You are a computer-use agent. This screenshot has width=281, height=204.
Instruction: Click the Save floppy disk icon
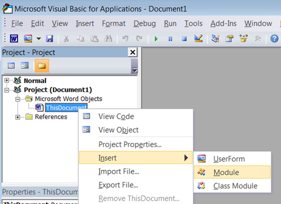pyautogui.click(x=50, y=38)
